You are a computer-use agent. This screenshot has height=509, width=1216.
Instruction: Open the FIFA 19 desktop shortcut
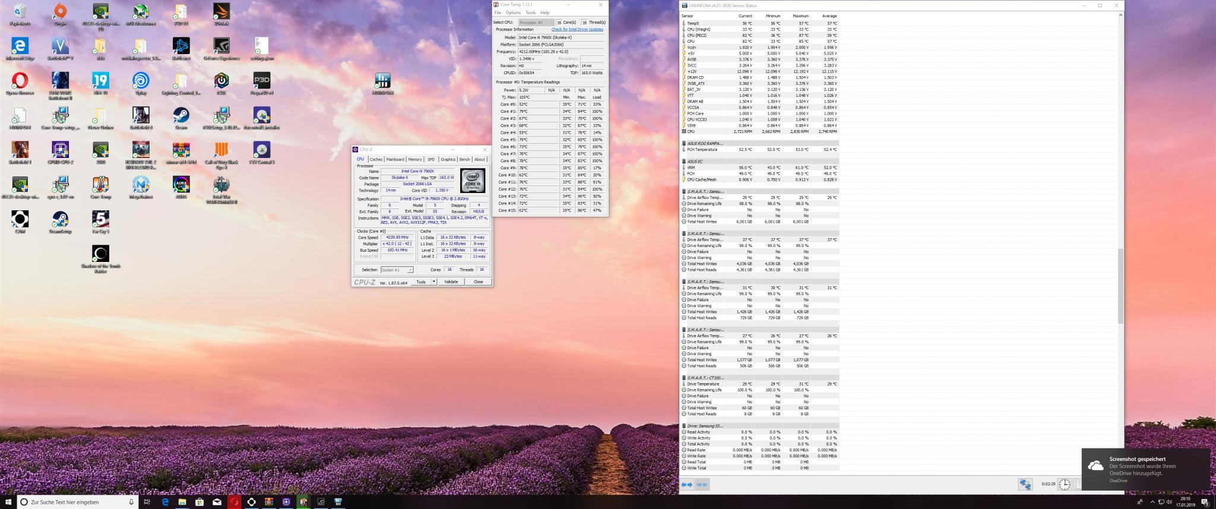100,83
